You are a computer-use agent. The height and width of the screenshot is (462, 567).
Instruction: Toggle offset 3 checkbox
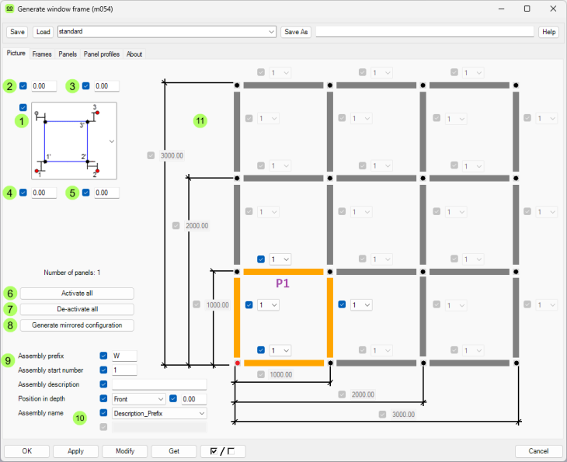(86, 86)
